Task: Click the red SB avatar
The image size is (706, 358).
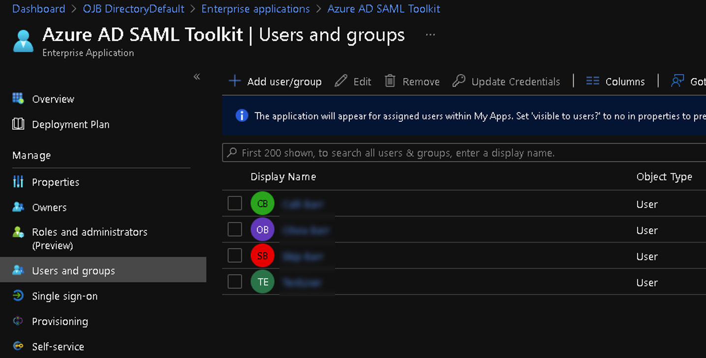Action: click(263, 256)
